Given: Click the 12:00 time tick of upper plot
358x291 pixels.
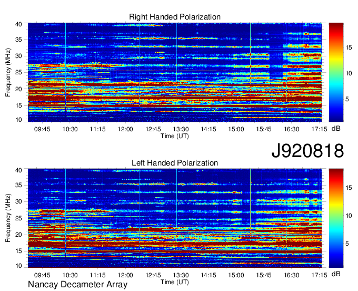Looking at the screenshot, I should tap(125, 129).
